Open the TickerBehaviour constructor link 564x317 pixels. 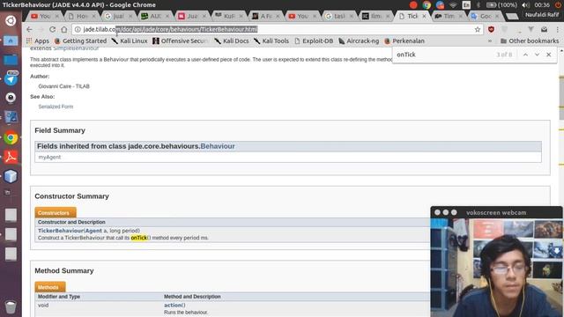(61, 231)
